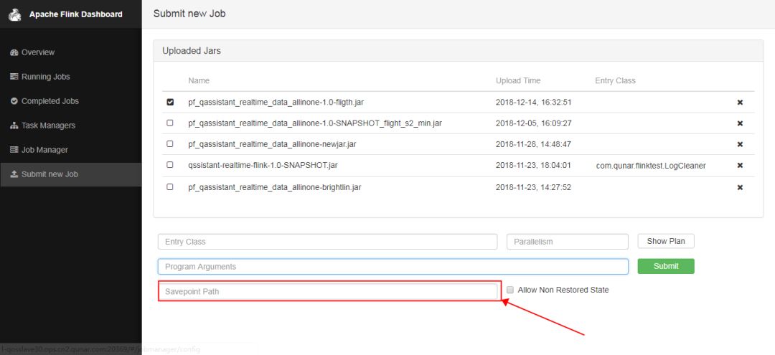The width and height of the screenshot is (775, 355).
Task: Click the Upload Time column header
Action: coord(518,80)
